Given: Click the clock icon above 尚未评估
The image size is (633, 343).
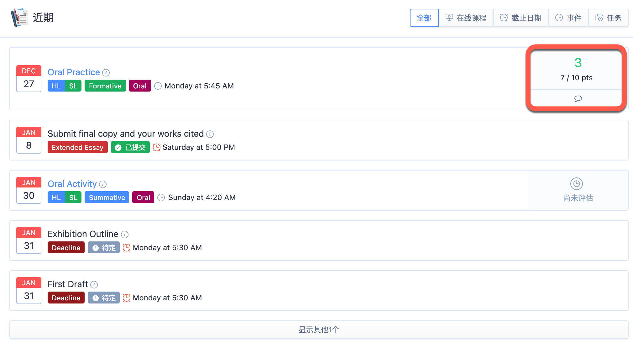Looking at the screenshot, I should (576, 184).
